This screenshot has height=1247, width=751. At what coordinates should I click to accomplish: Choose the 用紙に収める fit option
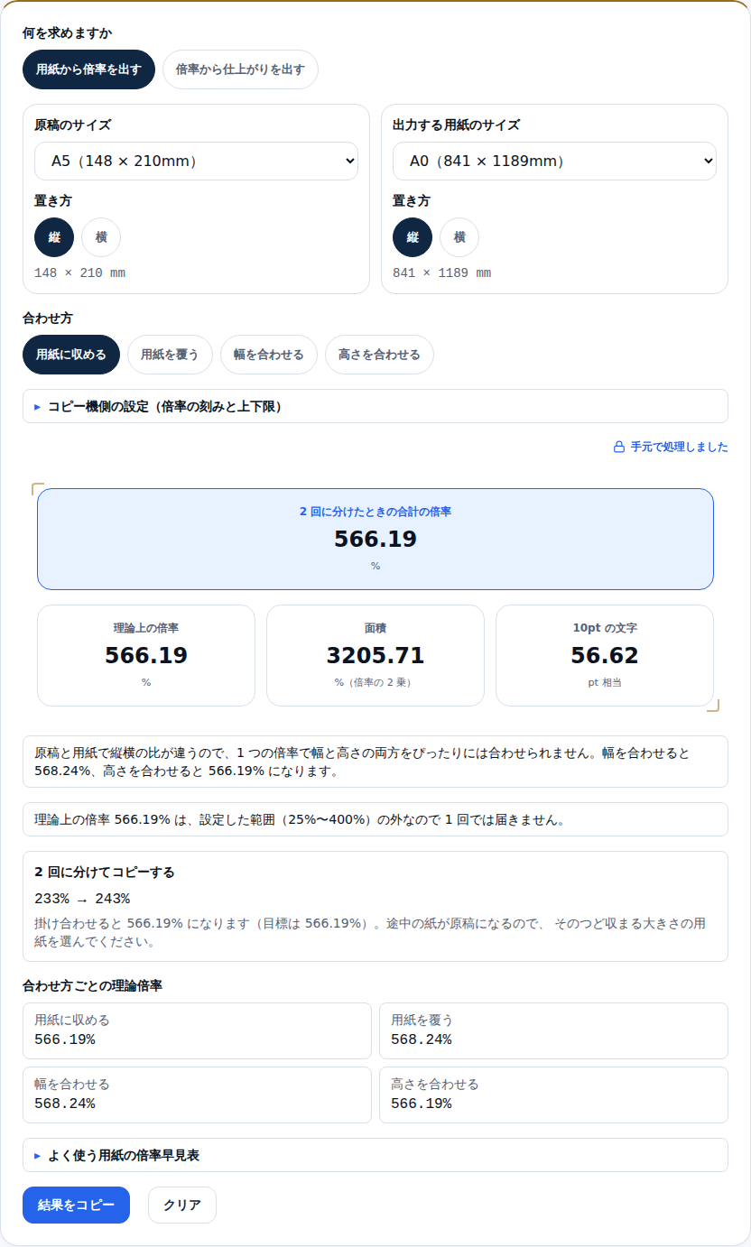point(71,355)
